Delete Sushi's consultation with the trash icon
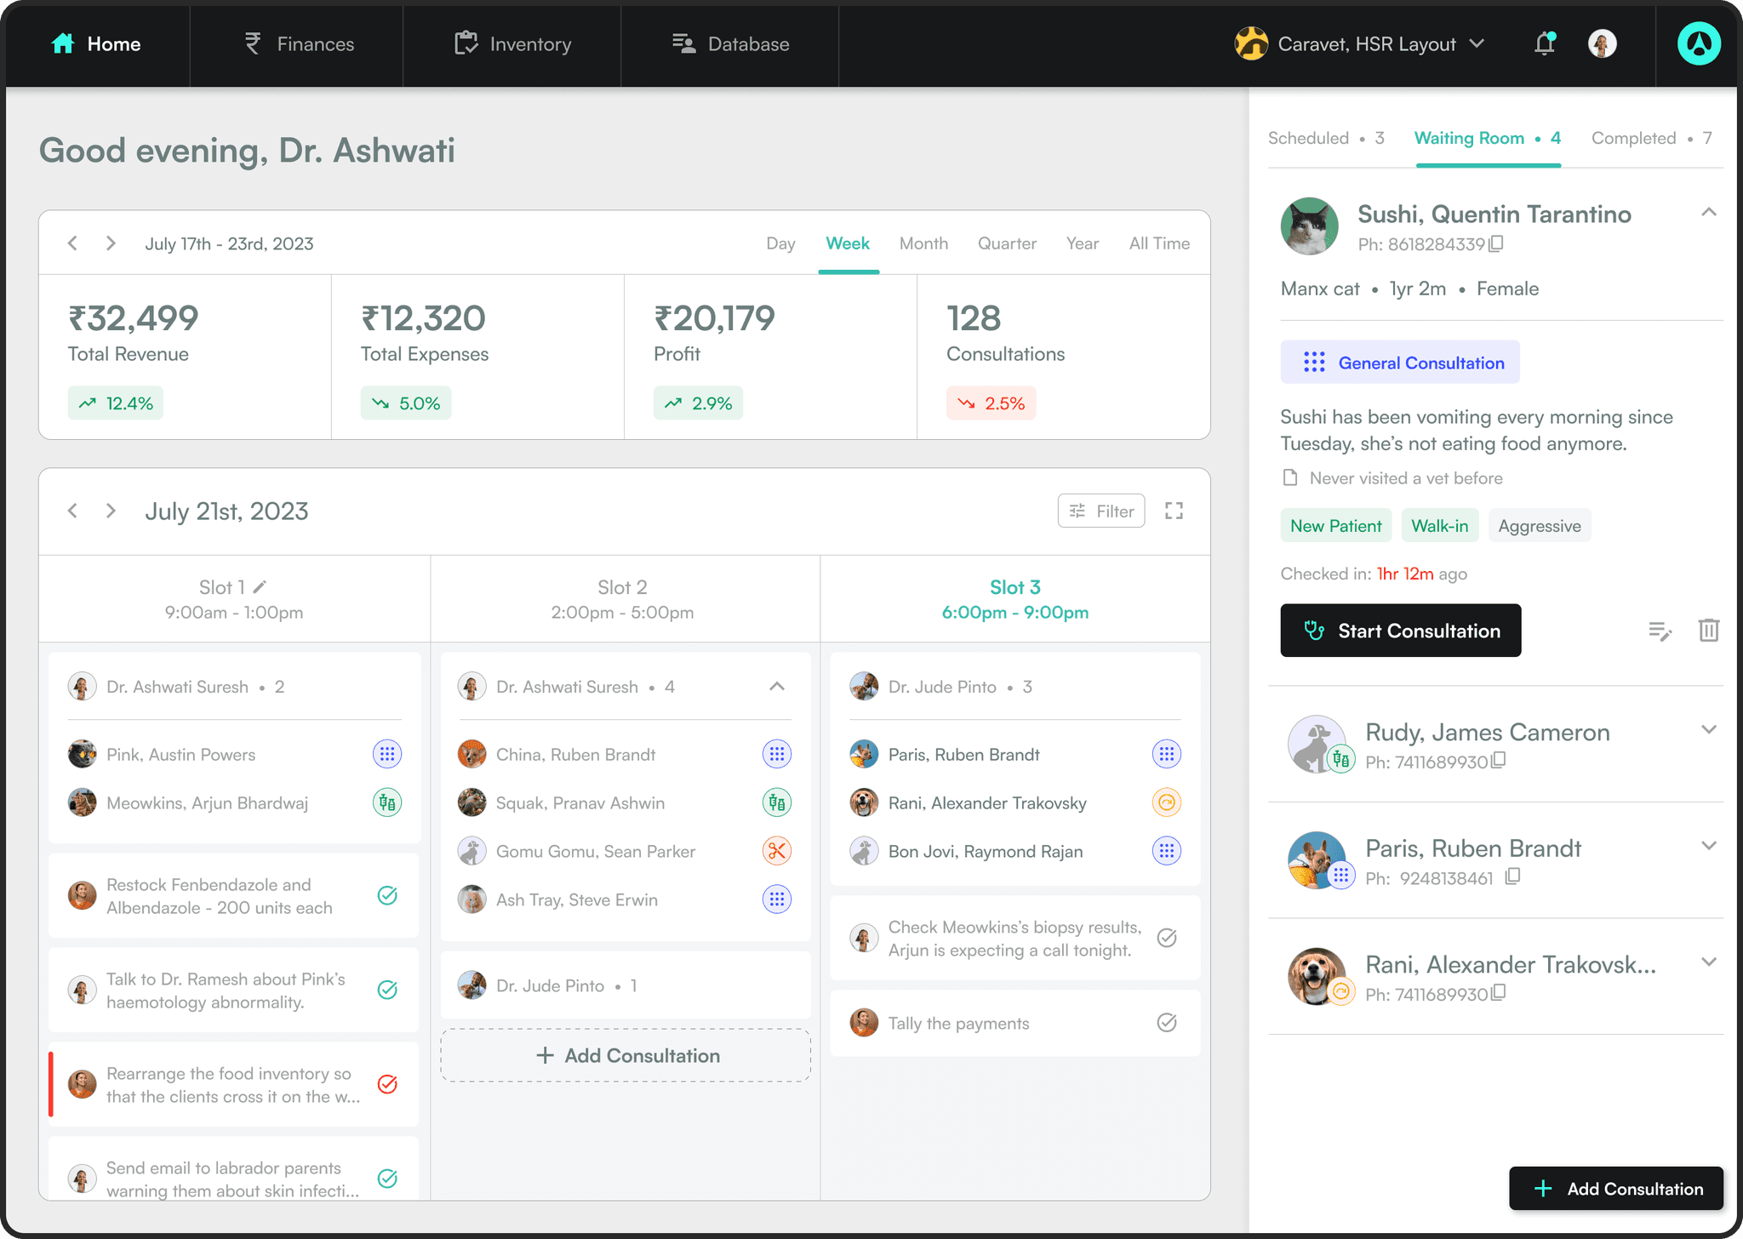The image size is (1743, 1239). click(1708, 631)
